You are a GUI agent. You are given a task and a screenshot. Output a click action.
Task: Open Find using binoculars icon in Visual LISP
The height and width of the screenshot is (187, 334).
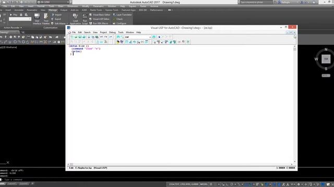pyautogui.click(x=118, y=37)
